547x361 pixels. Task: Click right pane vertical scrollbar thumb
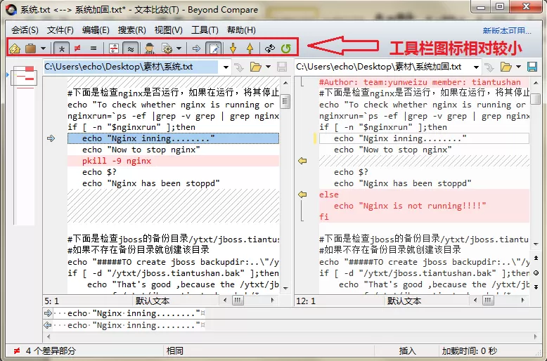point(536,98)
